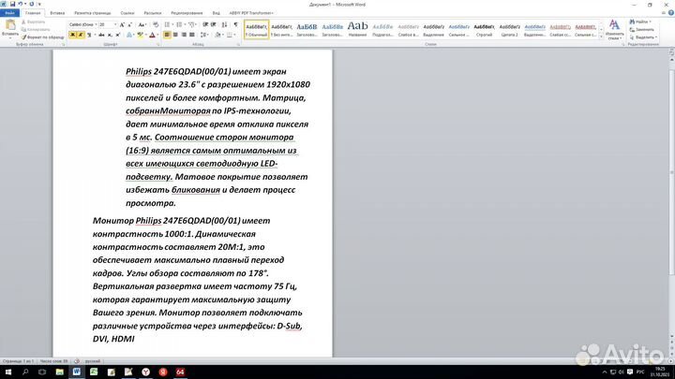Click the Undo arrow in the quick access toolbar
Image resolution: width=675 pixels, height=379 pixels.
pyautogui.click(x=21, y=4)
